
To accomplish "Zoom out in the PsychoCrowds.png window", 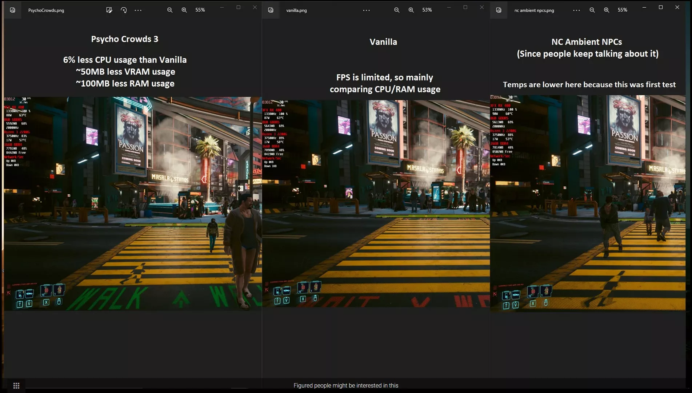I will coord(170,10).
